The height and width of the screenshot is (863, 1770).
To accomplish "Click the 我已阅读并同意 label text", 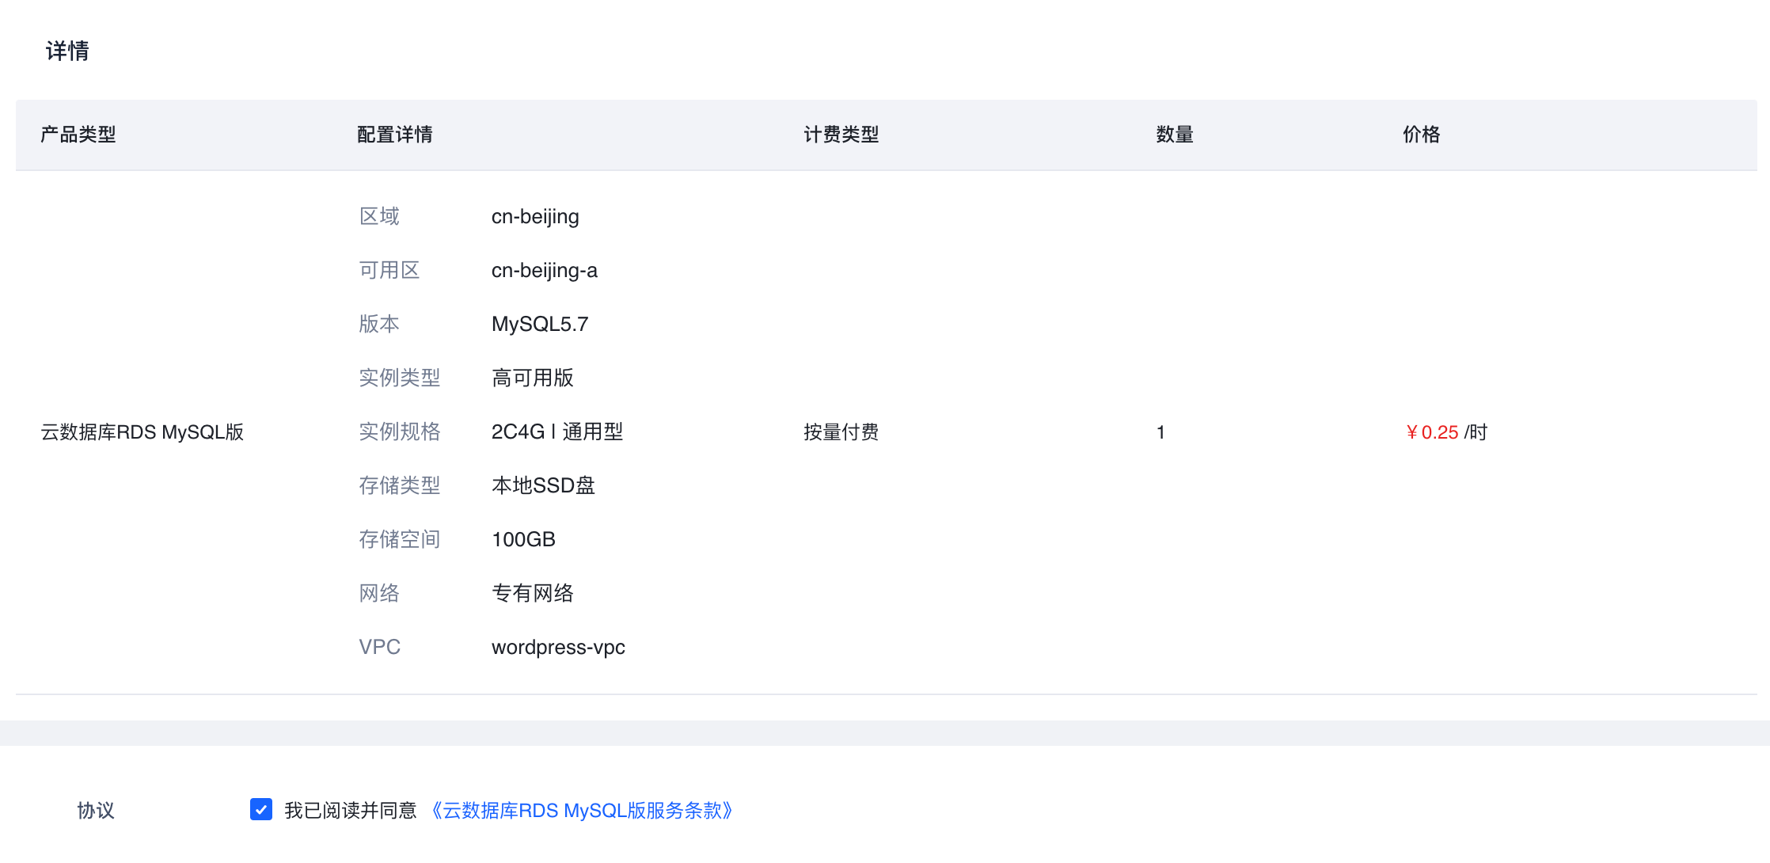I will pyautogui.click(x=351, y=810).
